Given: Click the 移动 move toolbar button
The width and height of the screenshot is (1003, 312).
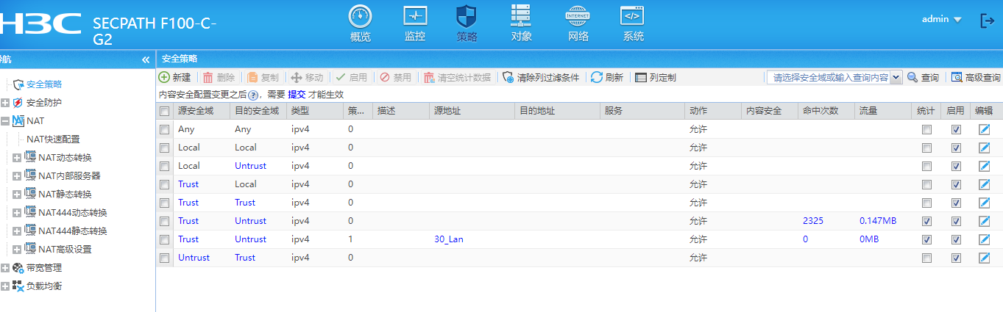Looking at the screenshot, I should (x=307, y=77).
